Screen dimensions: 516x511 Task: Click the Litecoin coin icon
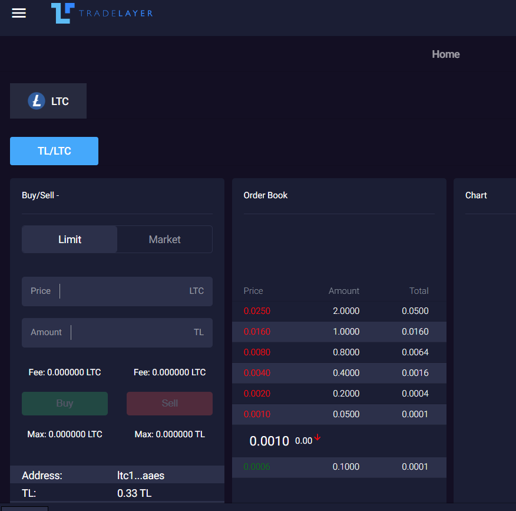tap(36, 101)
